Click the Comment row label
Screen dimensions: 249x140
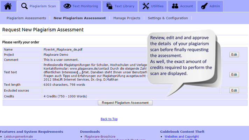(x=11, y=60)
